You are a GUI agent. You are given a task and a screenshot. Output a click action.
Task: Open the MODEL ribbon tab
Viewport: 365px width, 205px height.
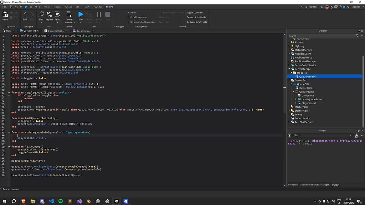pos(57,6)
